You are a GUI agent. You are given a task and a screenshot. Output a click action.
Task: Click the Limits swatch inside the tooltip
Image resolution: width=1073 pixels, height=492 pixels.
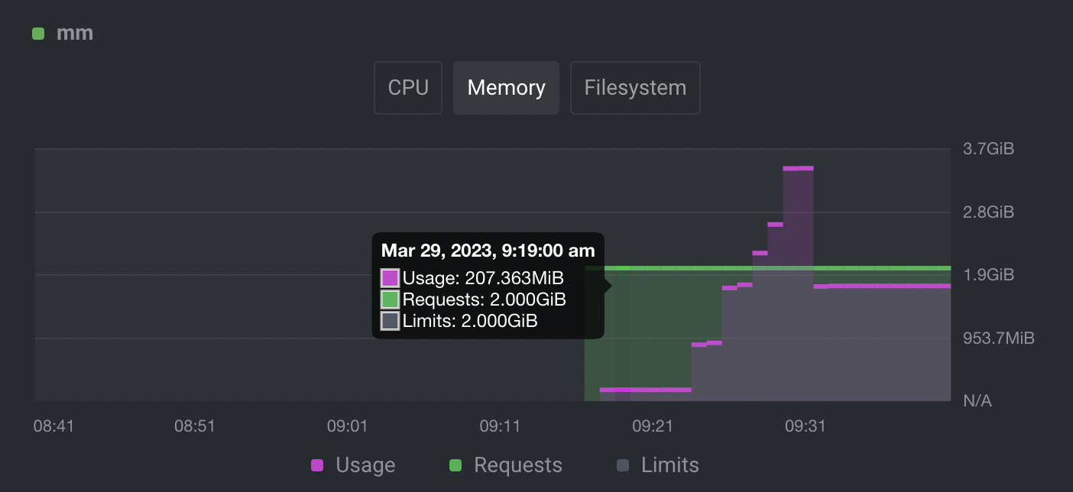point(391,321)
